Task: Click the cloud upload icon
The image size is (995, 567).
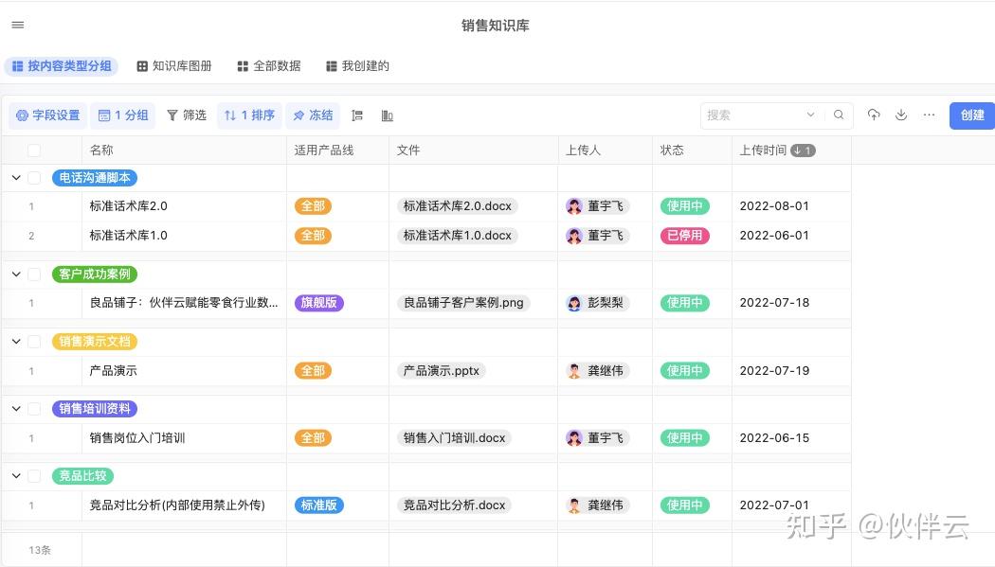Action: (874, 115)
